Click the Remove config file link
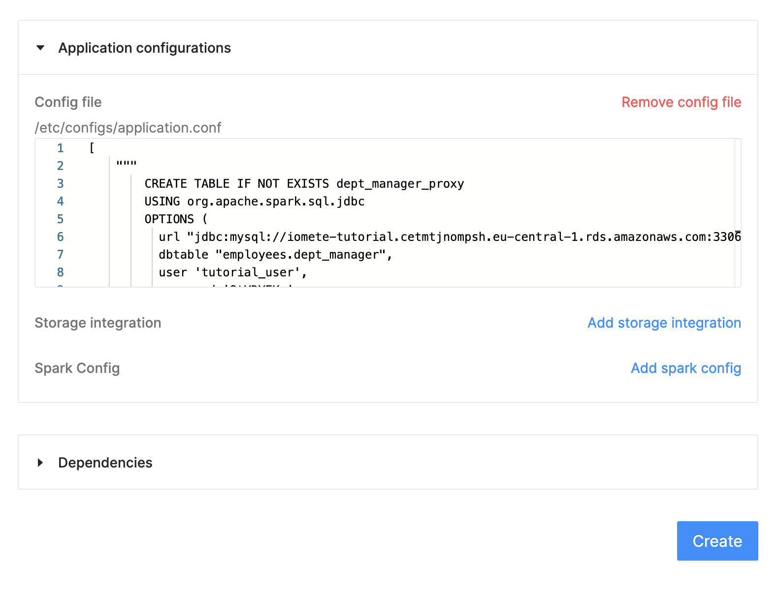 click(x=681, y=102)
